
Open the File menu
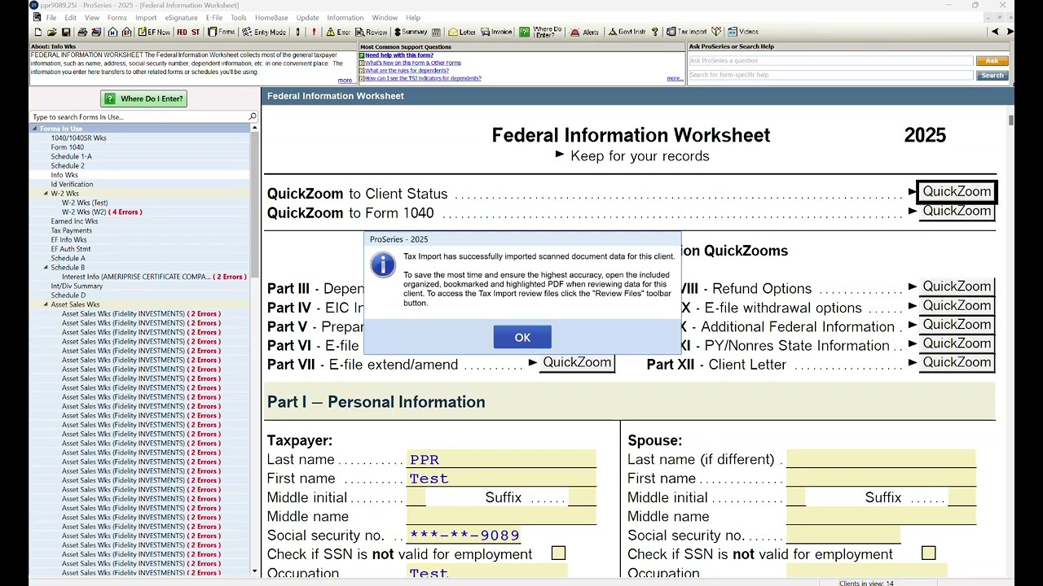point(51,17)
